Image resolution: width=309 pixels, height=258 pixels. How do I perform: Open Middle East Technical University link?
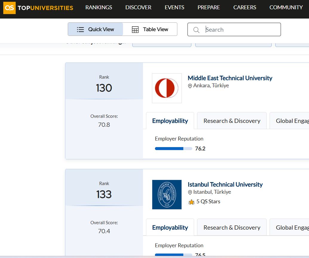[230, 78]
